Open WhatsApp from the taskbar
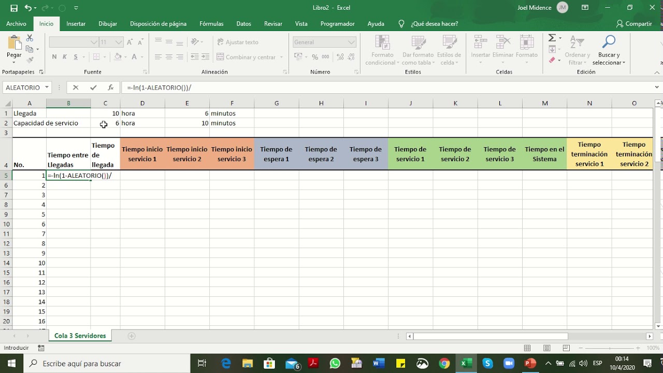Screen dimensions: 663x373 [x=335, y=363]
